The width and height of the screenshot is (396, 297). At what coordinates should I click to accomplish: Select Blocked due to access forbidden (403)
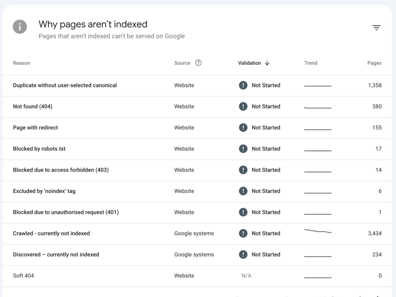coord(61,170)
